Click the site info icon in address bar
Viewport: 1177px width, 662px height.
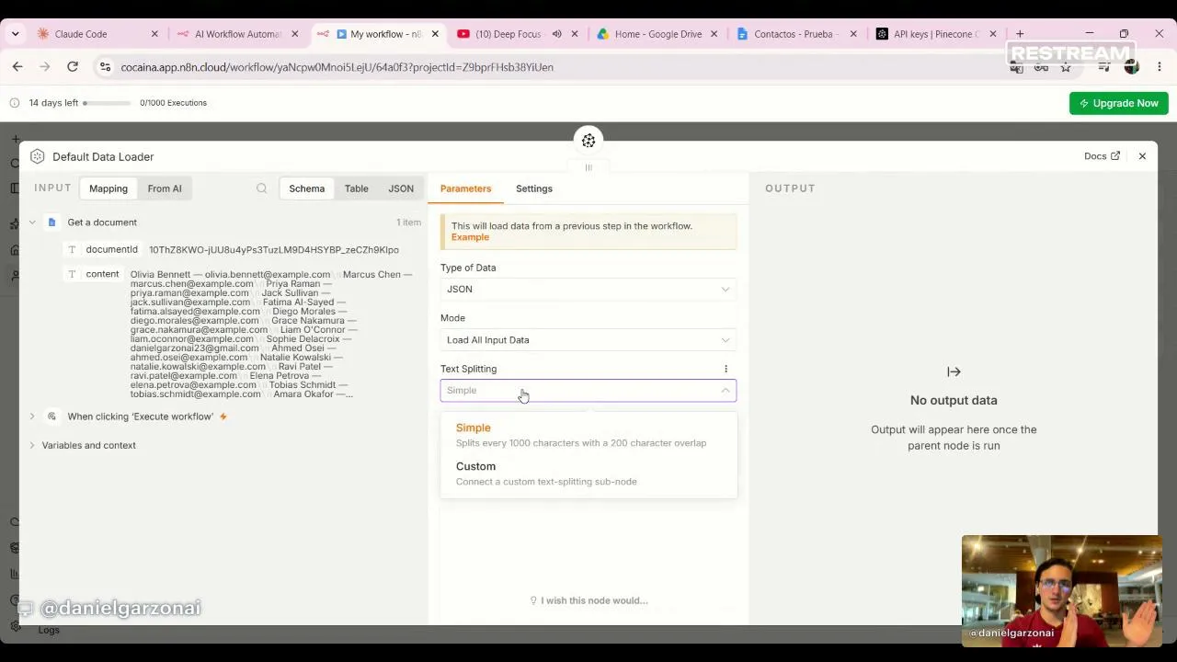click(104, 67)
